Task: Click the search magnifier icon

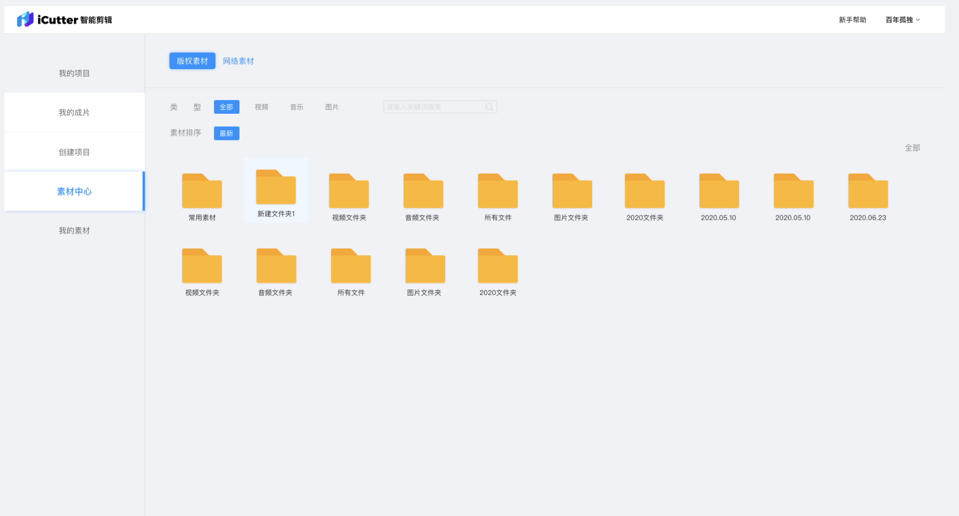Action: pos(489,107)
